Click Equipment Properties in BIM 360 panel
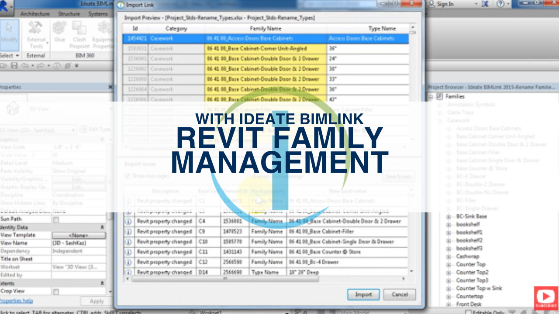 point(104,37)
